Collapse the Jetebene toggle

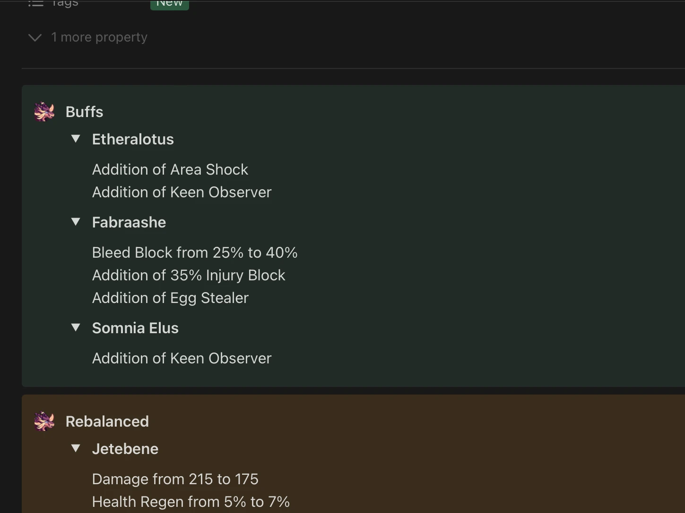point(76,448)
